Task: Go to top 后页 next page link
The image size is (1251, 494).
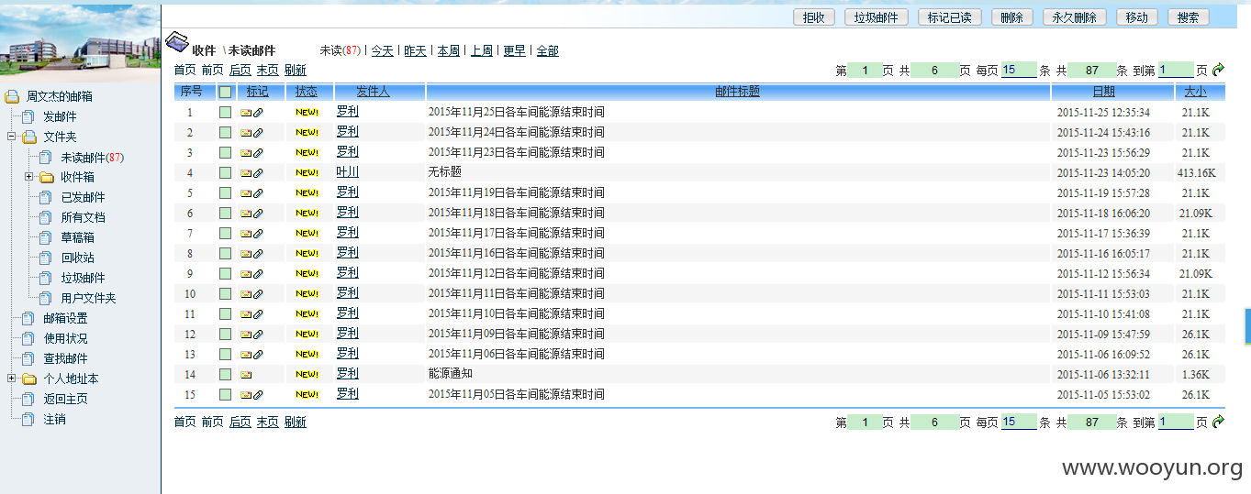Action: (240, 70)
